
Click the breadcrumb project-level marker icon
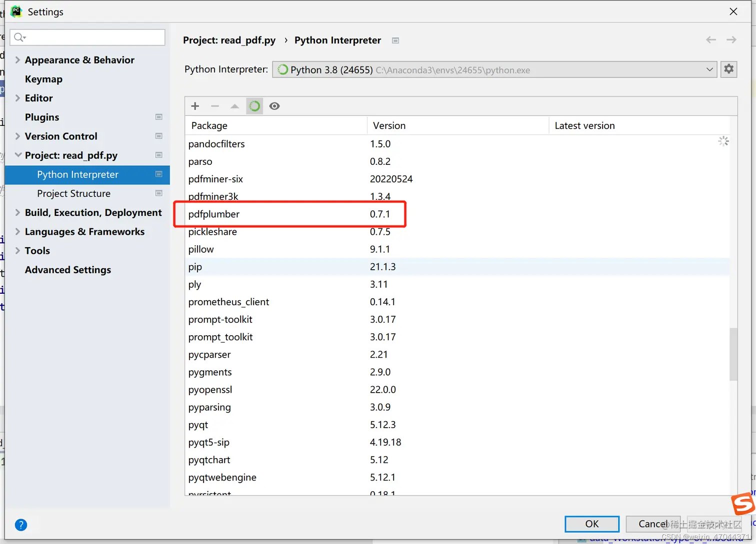pyautogui.click(x=395, y=40)
